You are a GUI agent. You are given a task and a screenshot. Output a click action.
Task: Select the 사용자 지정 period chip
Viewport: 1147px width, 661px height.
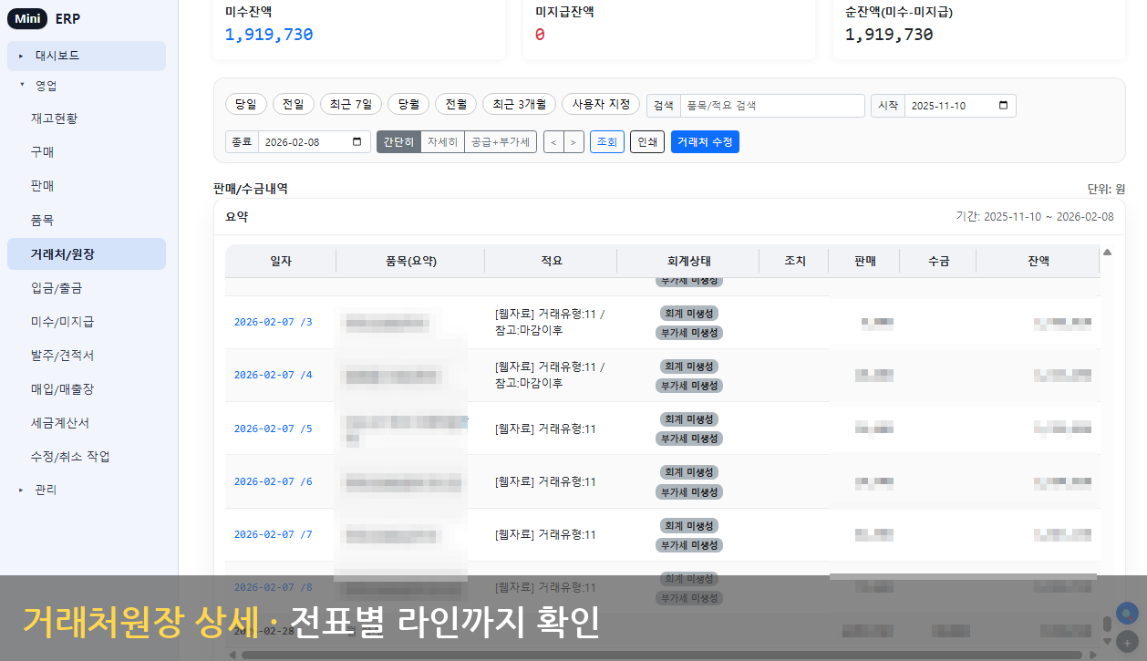tap(601, 105)
